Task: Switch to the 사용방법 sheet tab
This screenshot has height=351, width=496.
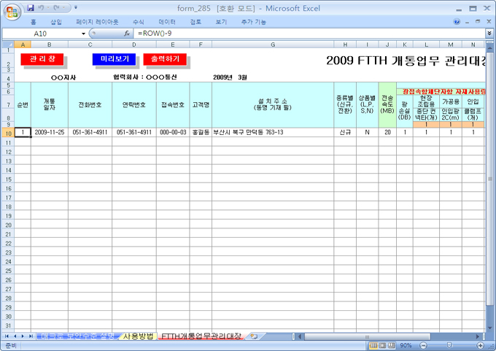Action: point(138,336)
